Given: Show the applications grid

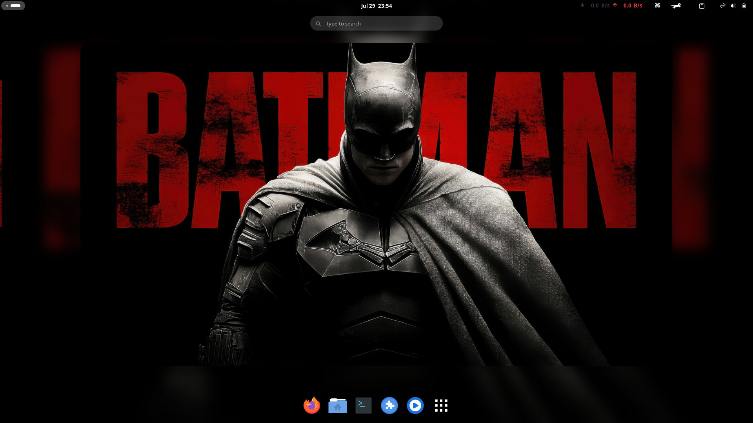Looking at the screenshot, I should pyautogui.click(x=441, y=405).
